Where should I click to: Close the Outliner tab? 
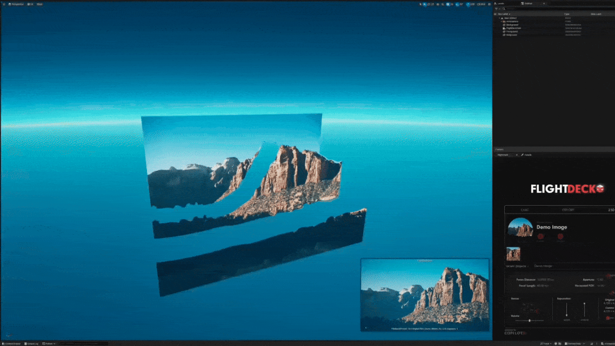tap(544, 4)
